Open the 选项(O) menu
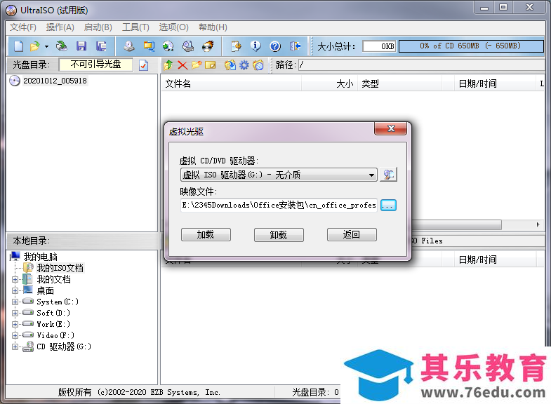 tap(173, 27)
